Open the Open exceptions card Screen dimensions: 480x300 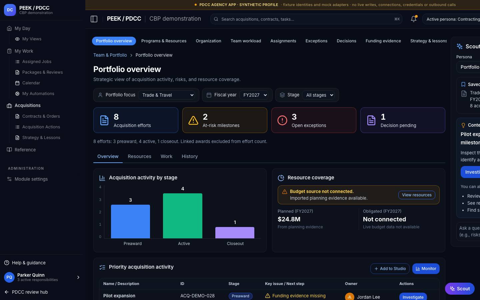[x=314, y=120]
